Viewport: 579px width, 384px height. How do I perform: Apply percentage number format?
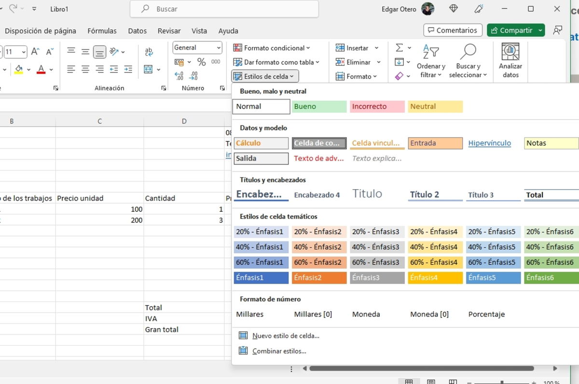click(x=201, y=62)
